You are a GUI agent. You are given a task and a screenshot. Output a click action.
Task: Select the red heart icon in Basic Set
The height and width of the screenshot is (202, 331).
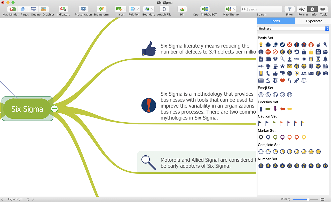(282, 80)
